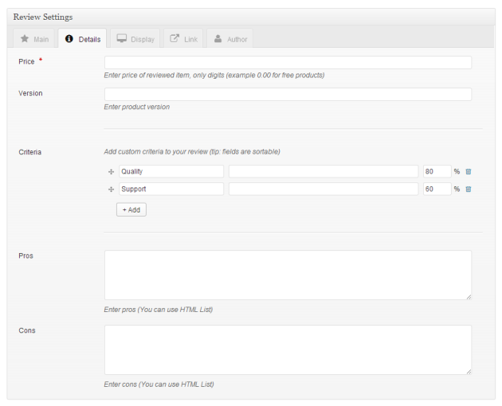Screen dimensions: 502x406
Task: Edit the Support criteria name field
Action: click(171, 189)
